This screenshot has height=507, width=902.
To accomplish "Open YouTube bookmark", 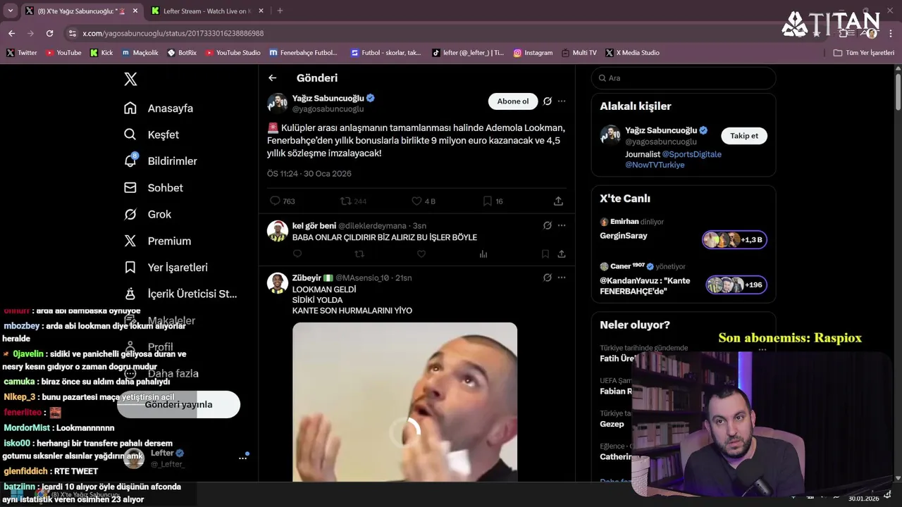I will click(63, 53).
